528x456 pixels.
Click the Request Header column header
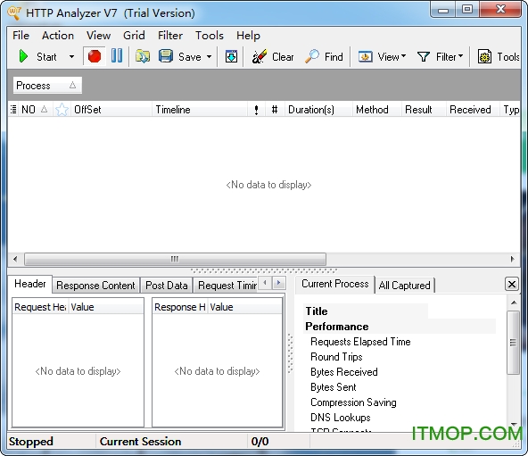point(40,307)
